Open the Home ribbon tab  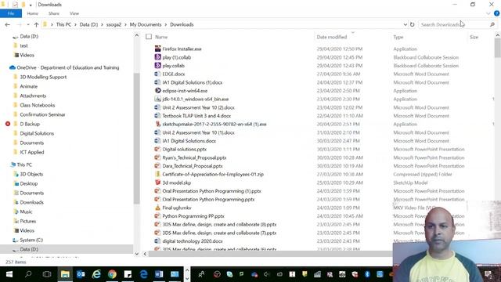click(x=33, y=13)
